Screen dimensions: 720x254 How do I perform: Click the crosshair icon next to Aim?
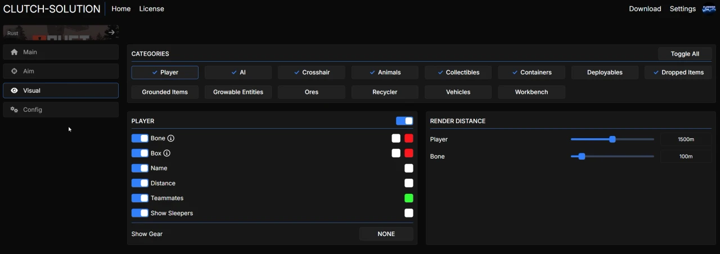[15, 71]
